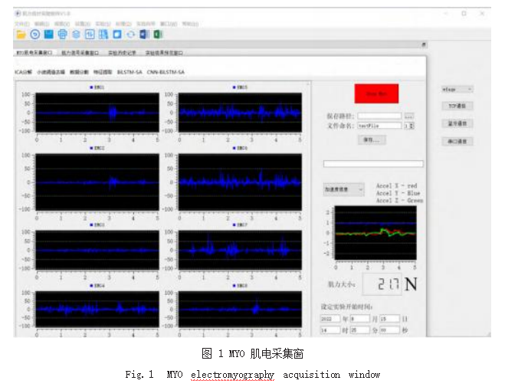Click the 蓝牙通信 button

[457, 123]
